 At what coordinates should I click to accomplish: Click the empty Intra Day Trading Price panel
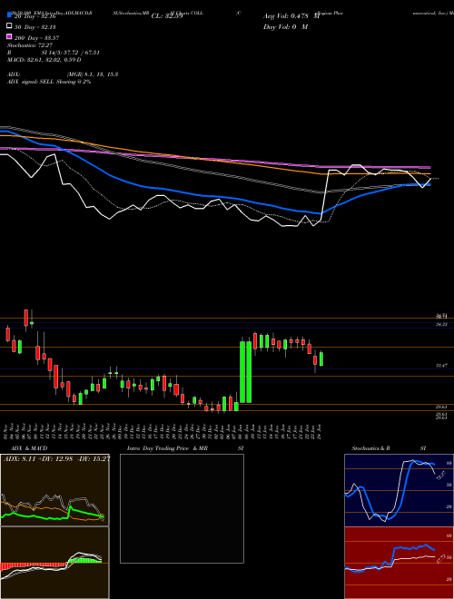point(182,508)
